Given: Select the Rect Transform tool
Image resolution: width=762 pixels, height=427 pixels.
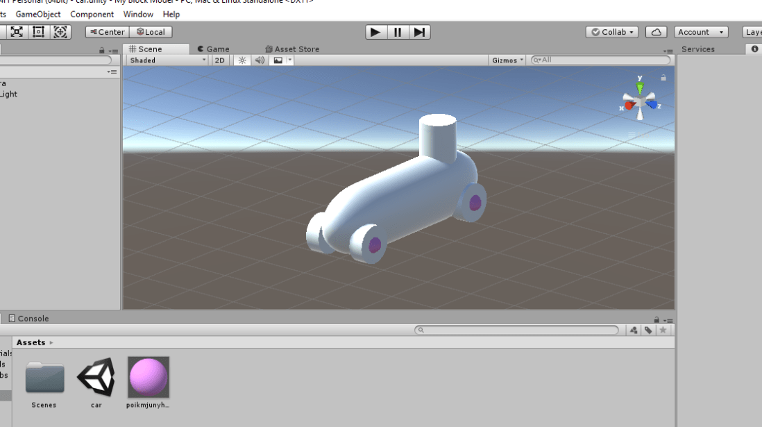Looking at the screenshot, I should click(x=38, y=32).
